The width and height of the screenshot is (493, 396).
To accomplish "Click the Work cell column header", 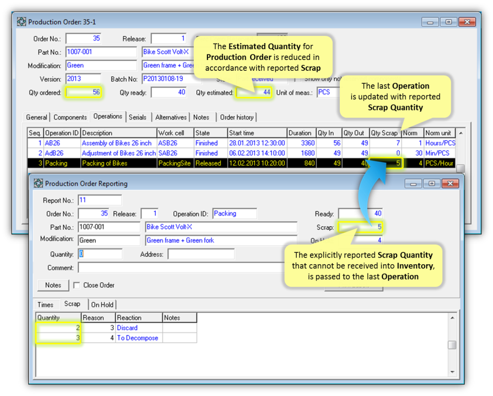I will click(175, 133).
